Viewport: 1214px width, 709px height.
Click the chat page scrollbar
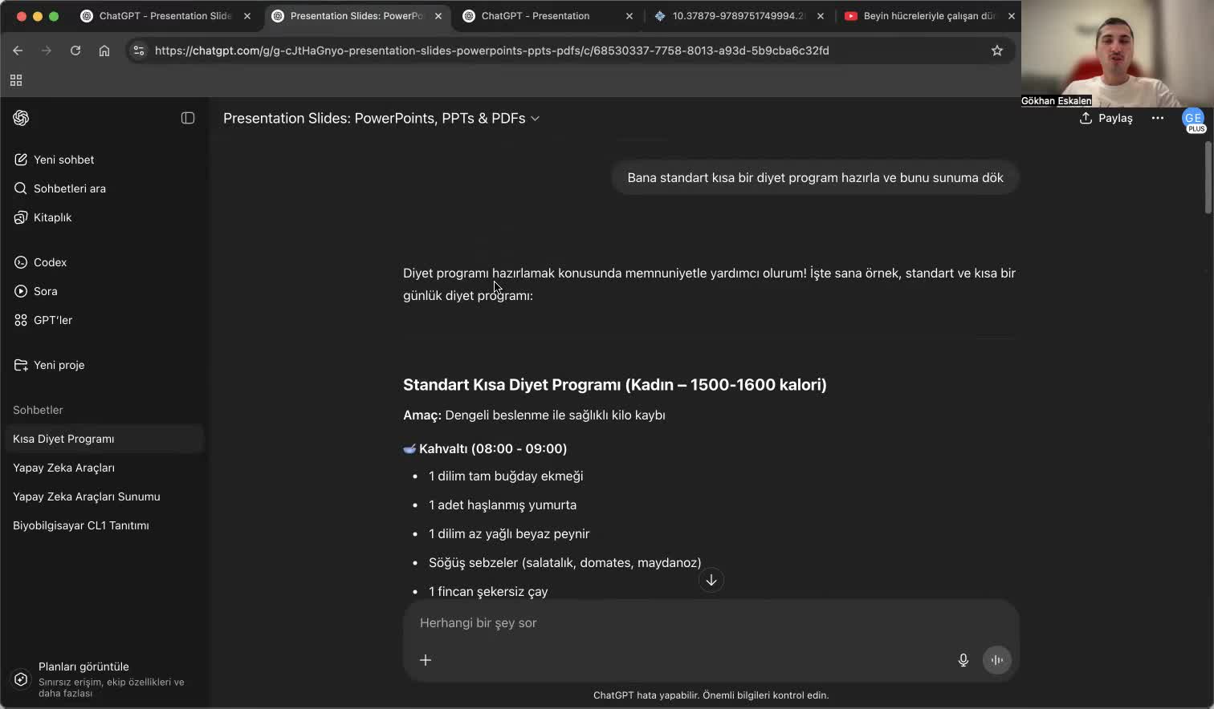pyautogui.click(x=1208, y=178)
